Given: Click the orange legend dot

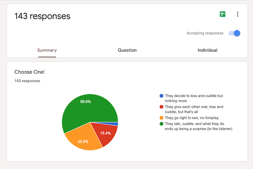Looking at the screenshot, I should pyautogui.click(x=161, y=118).
